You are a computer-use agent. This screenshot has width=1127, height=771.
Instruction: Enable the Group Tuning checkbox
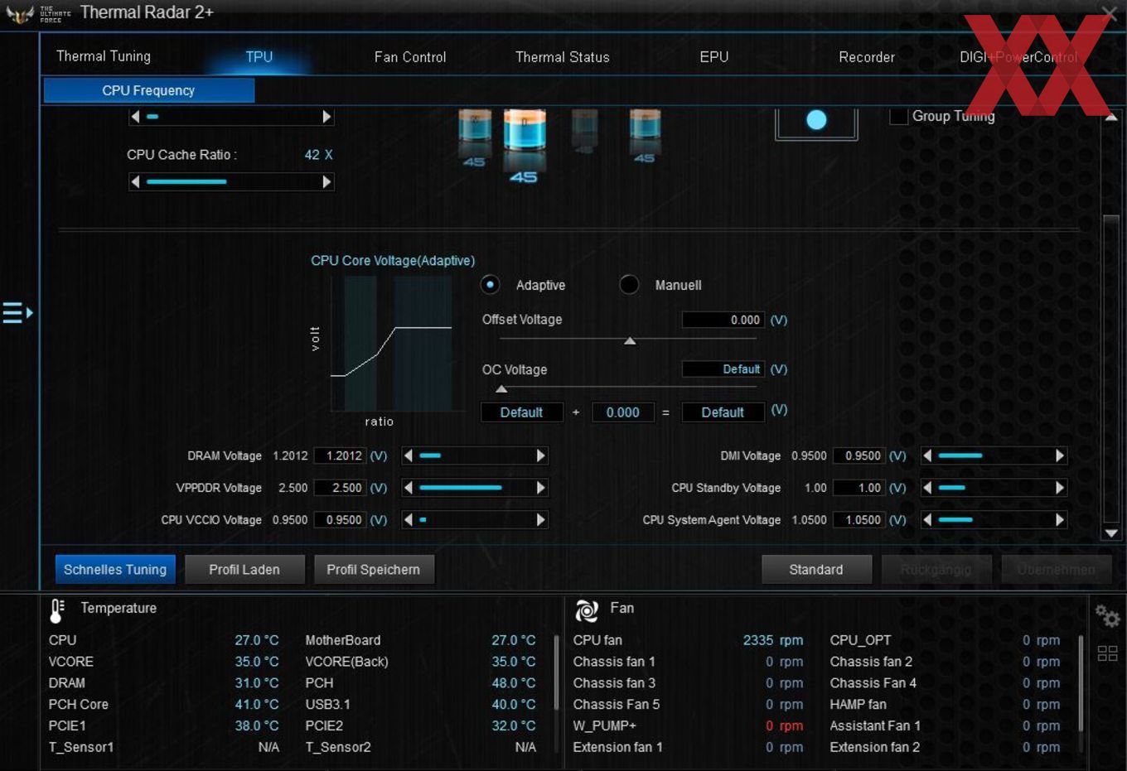tap(898, 117)
